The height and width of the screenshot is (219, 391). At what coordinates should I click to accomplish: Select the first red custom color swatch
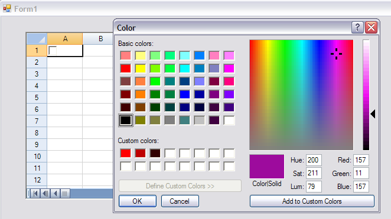tap(126, 154)
